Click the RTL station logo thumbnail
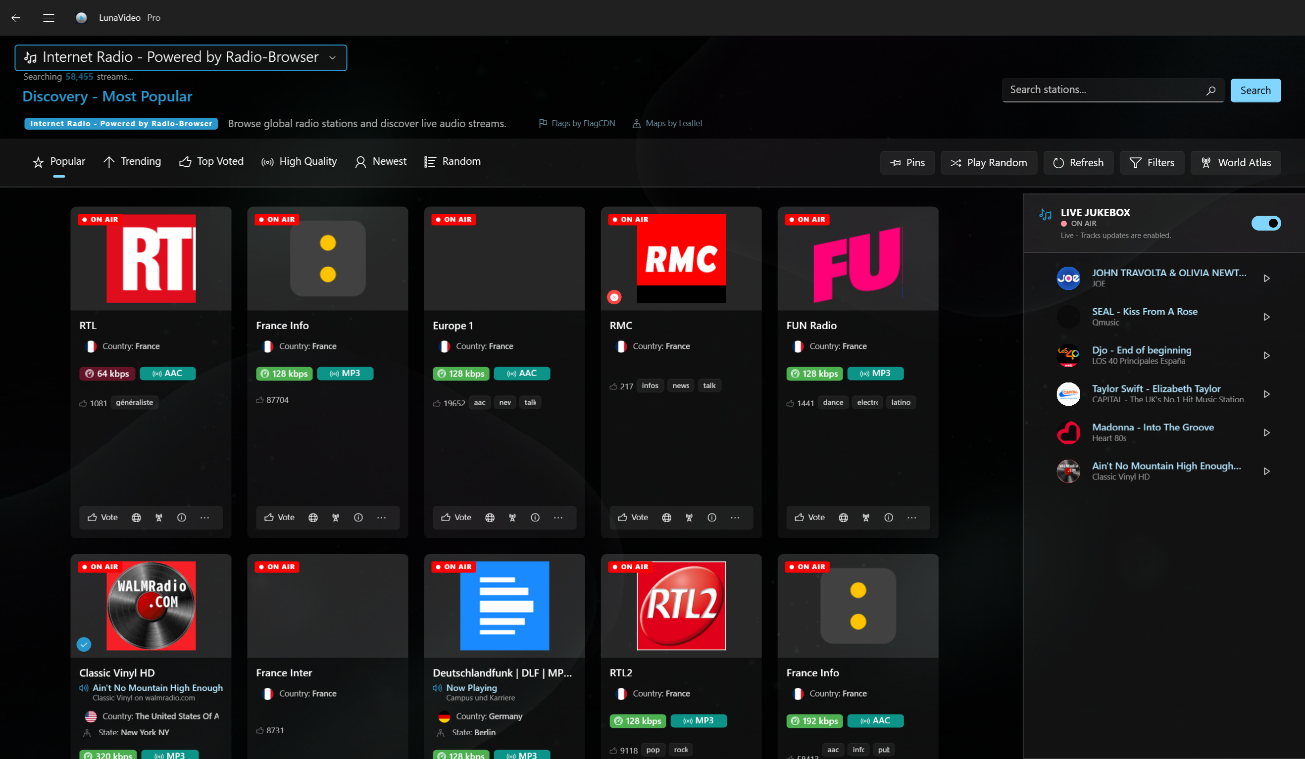1305x759 pixels. [151, 258]
